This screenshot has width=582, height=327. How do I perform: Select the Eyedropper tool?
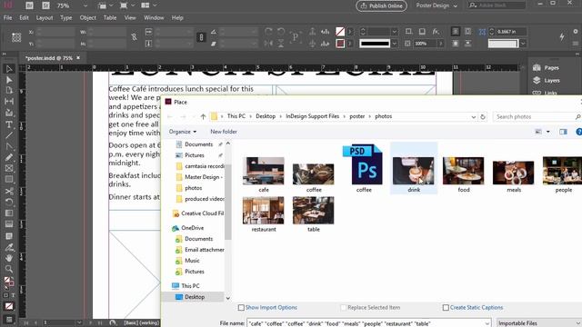click(x=9, y=247)
